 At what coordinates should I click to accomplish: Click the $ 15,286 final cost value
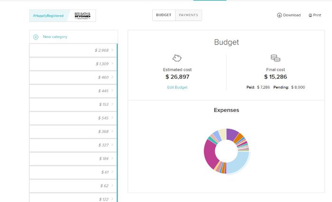(x=276, y=77)
